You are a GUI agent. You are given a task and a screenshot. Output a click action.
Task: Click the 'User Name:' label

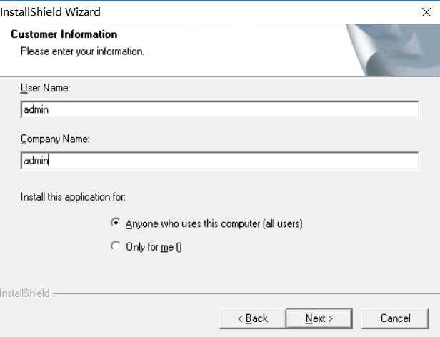(44, 88)
